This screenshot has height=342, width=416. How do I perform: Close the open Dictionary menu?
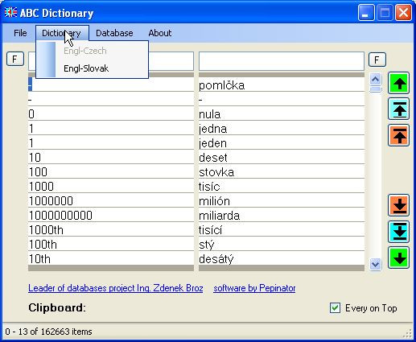tap(61, 33)
